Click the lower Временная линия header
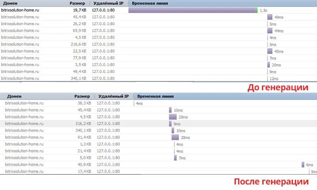The height and width of the screenshot is (190, 317). tap(155, 96)
